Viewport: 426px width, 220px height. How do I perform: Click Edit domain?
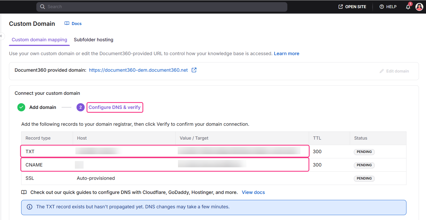(x=394, y=71)
